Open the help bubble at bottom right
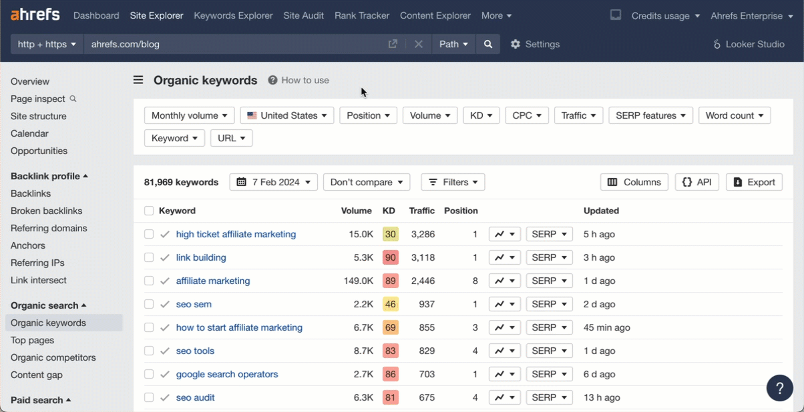Image resolution: width=804 pixels, height=412 pixels. point(779,388)
